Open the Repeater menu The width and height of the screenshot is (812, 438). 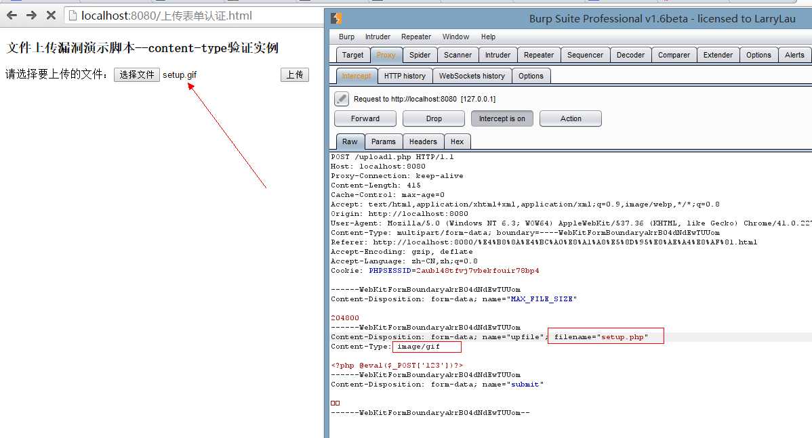pyautogui.click(x=416, y=37)
